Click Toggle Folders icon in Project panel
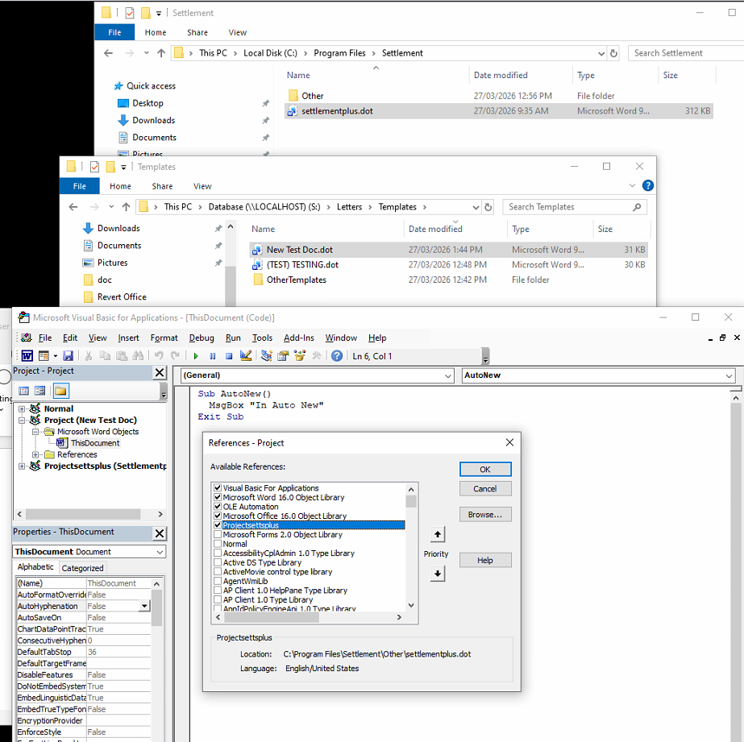This screenshot has height=742, width=744. [x=60, y=391]
